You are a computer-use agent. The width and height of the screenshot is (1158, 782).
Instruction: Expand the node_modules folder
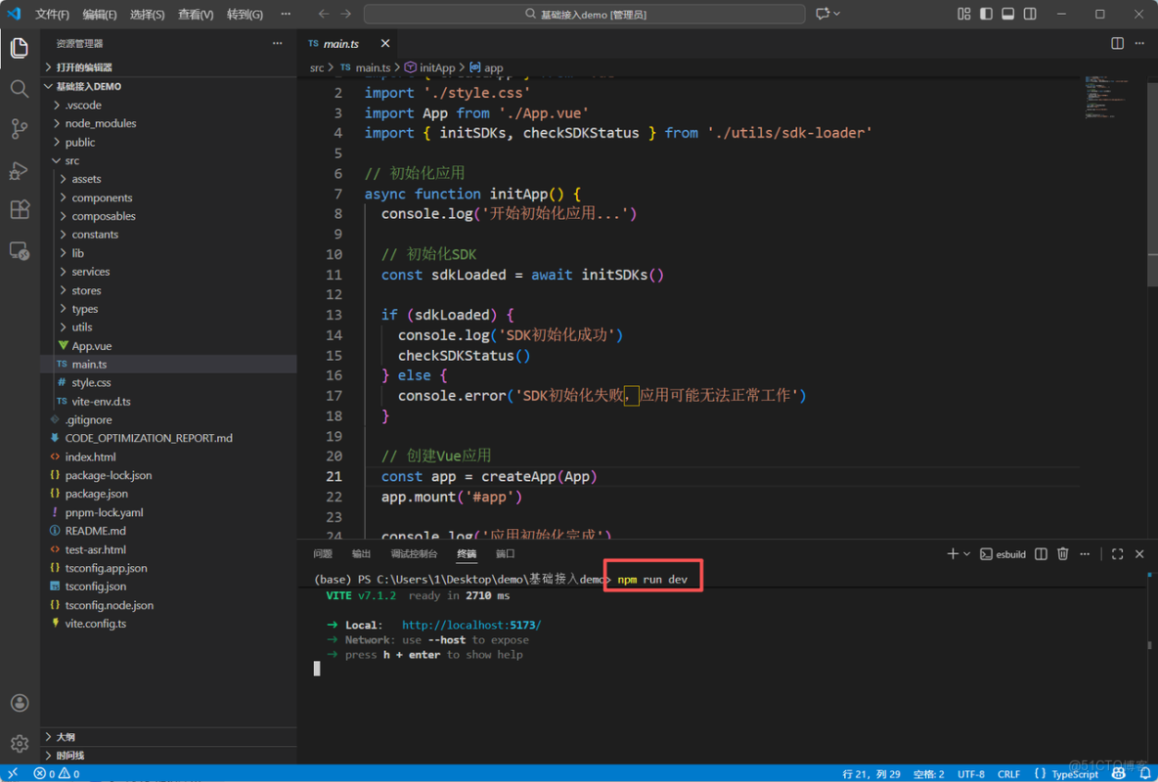coord(100,123)
